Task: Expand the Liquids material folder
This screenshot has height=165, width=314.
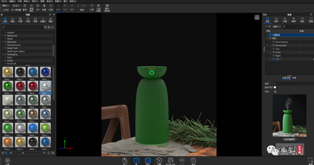Action: [6, 32]
